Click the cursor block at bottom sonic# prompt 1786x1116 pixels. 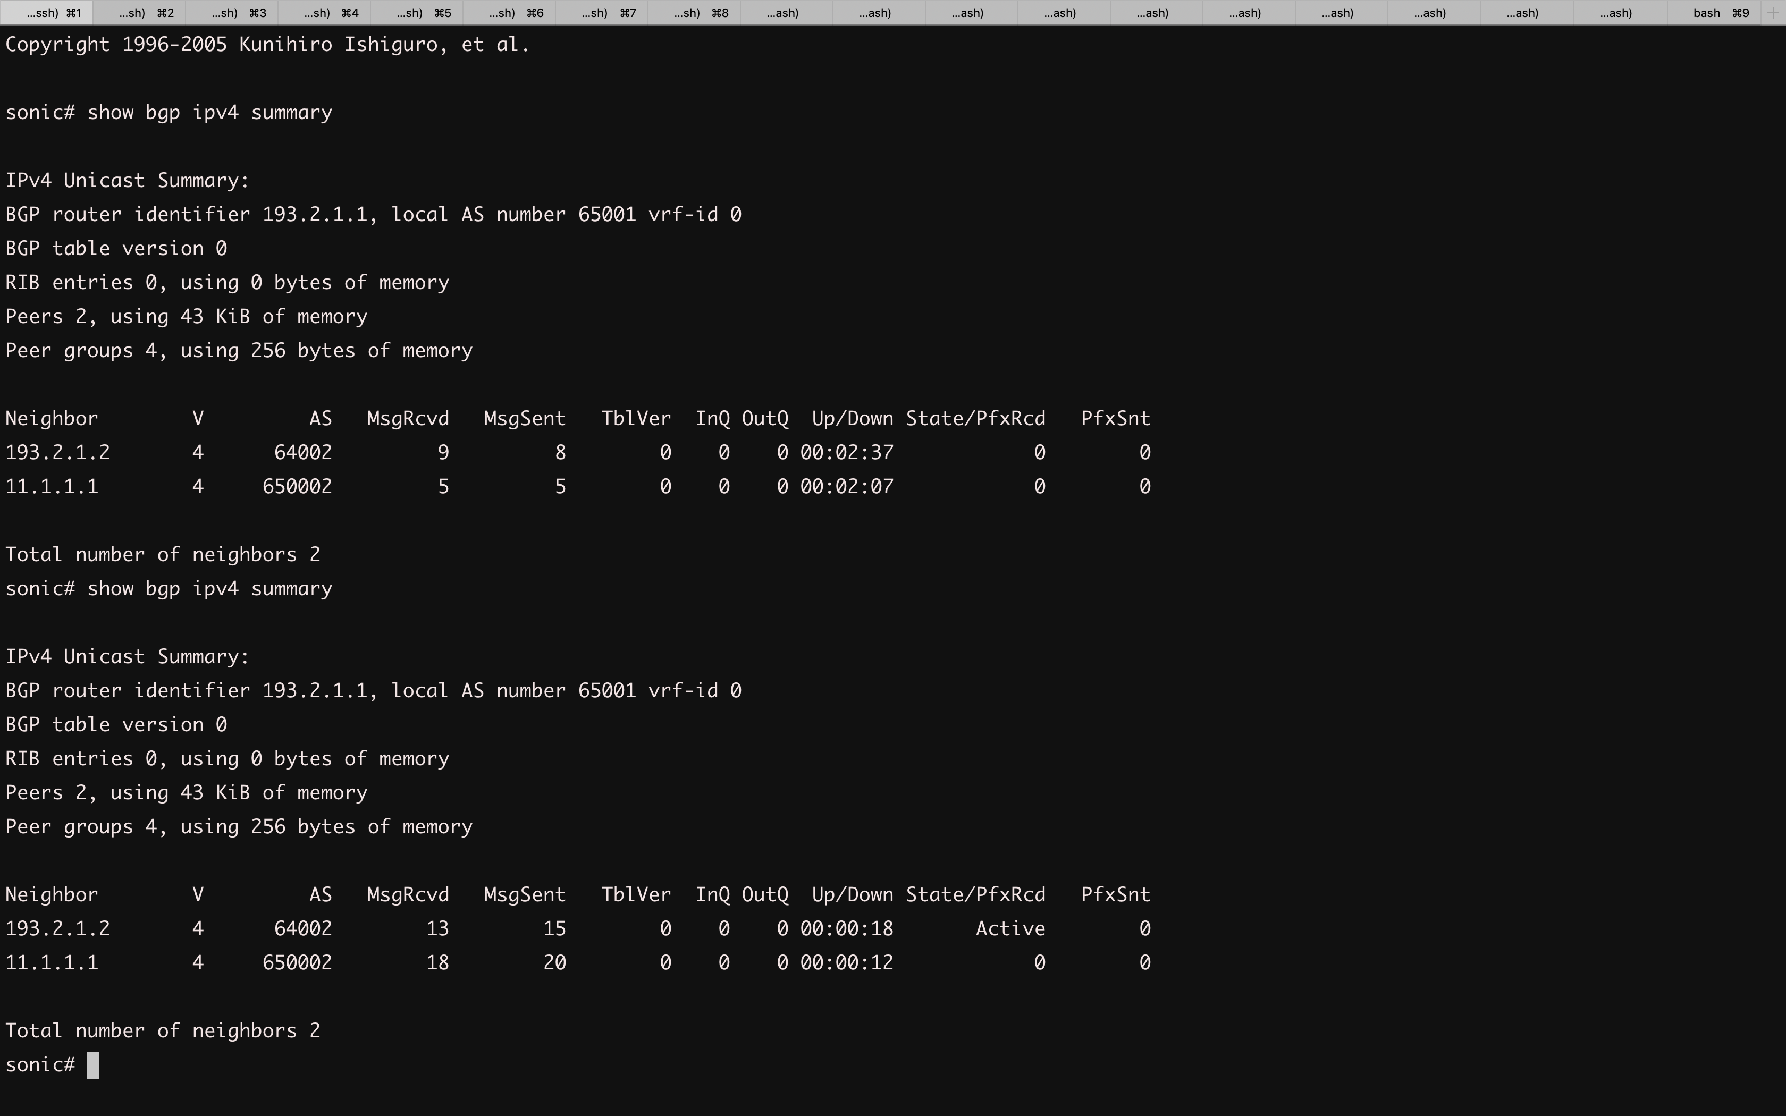(x=93, y=1065)
